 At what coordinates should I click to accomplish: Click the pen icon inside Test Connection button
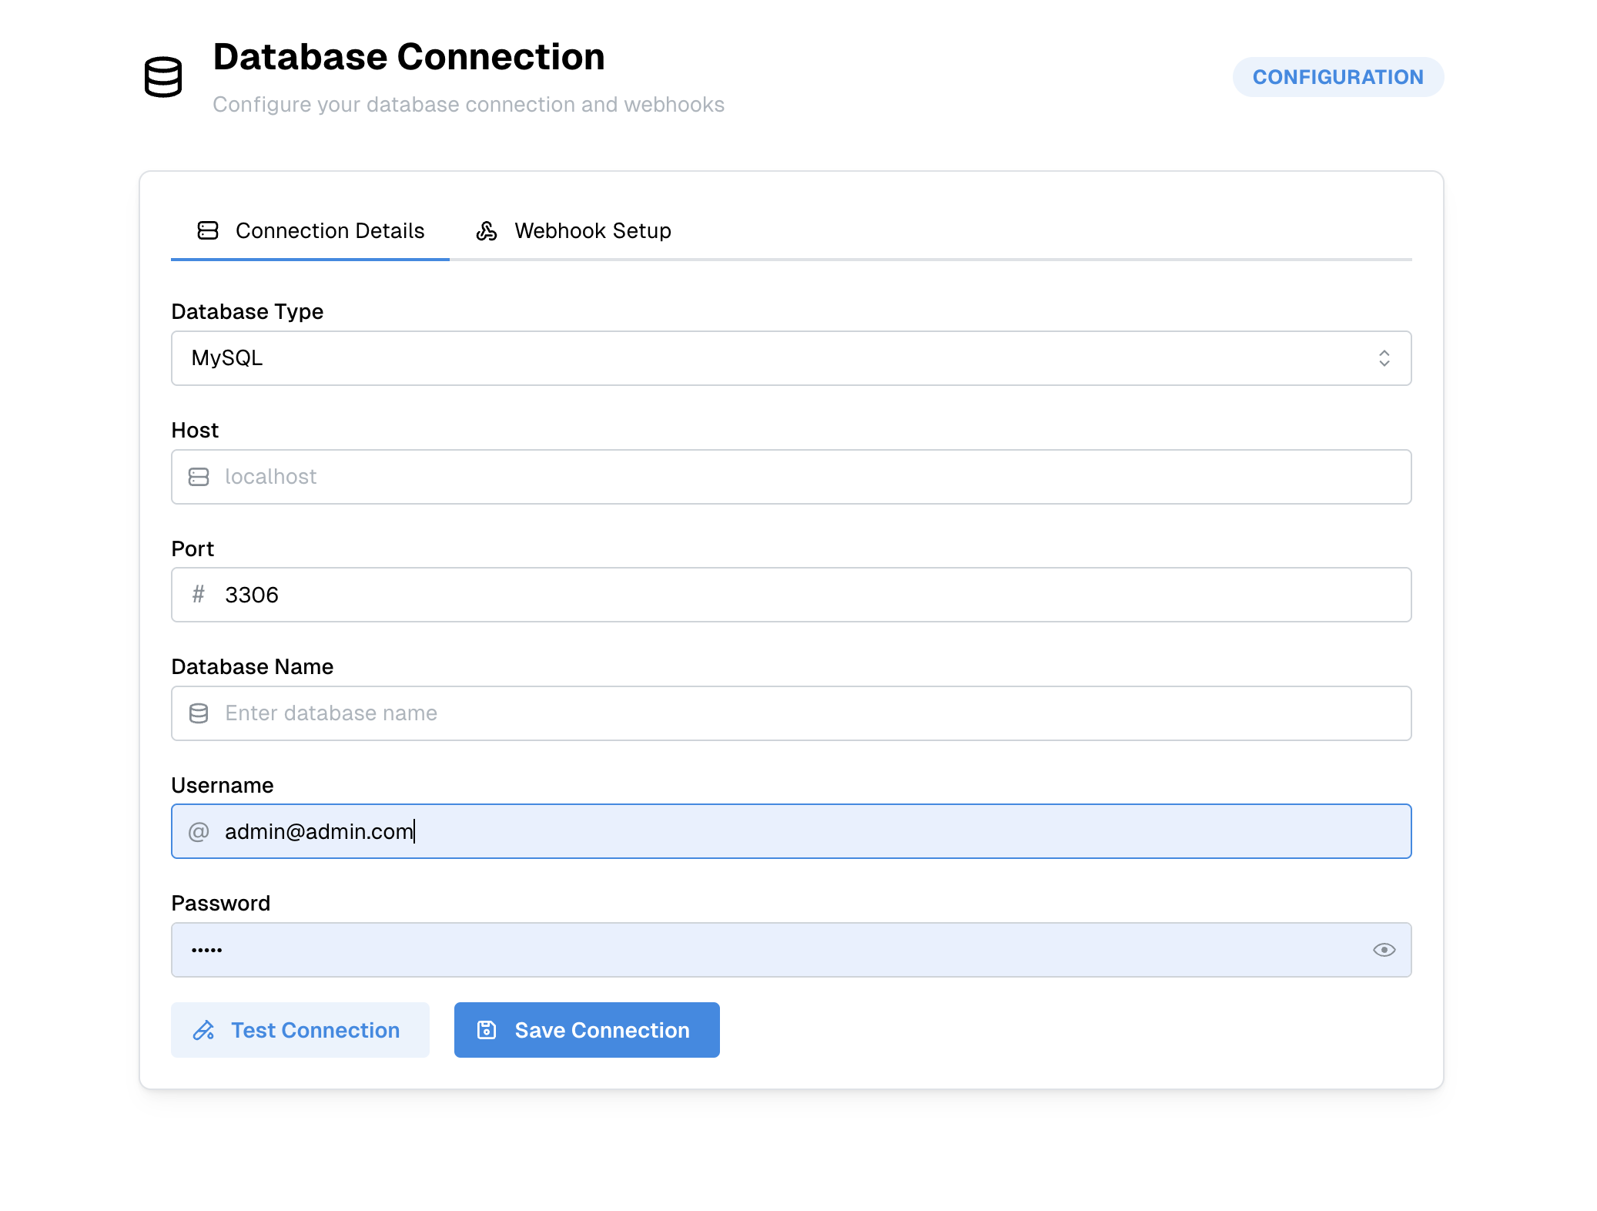click(203, 1030)
